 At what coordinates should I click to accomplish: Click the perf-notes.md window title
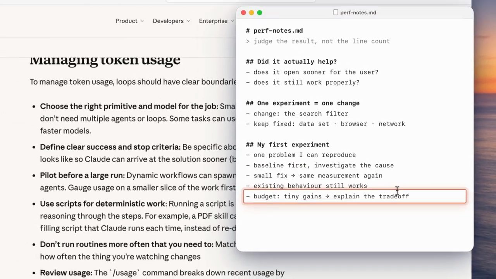tap(358, 12)
